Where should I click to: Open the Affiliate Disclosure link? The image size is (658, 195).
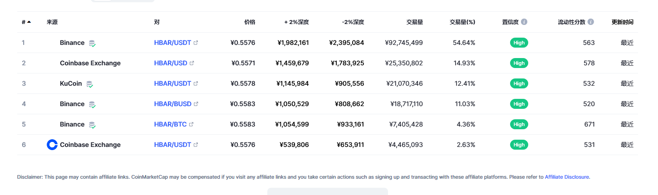pyautogui.click(x=567, y=177)
